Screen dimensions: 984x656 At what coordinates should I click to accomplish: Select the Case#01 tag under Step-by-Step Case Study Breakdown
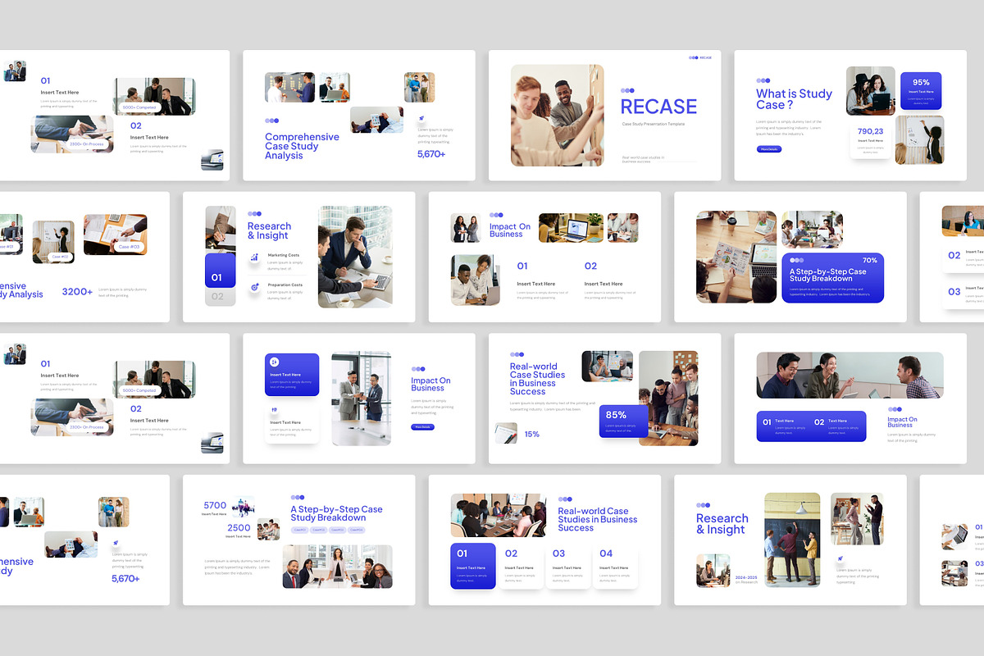point(299,530)
